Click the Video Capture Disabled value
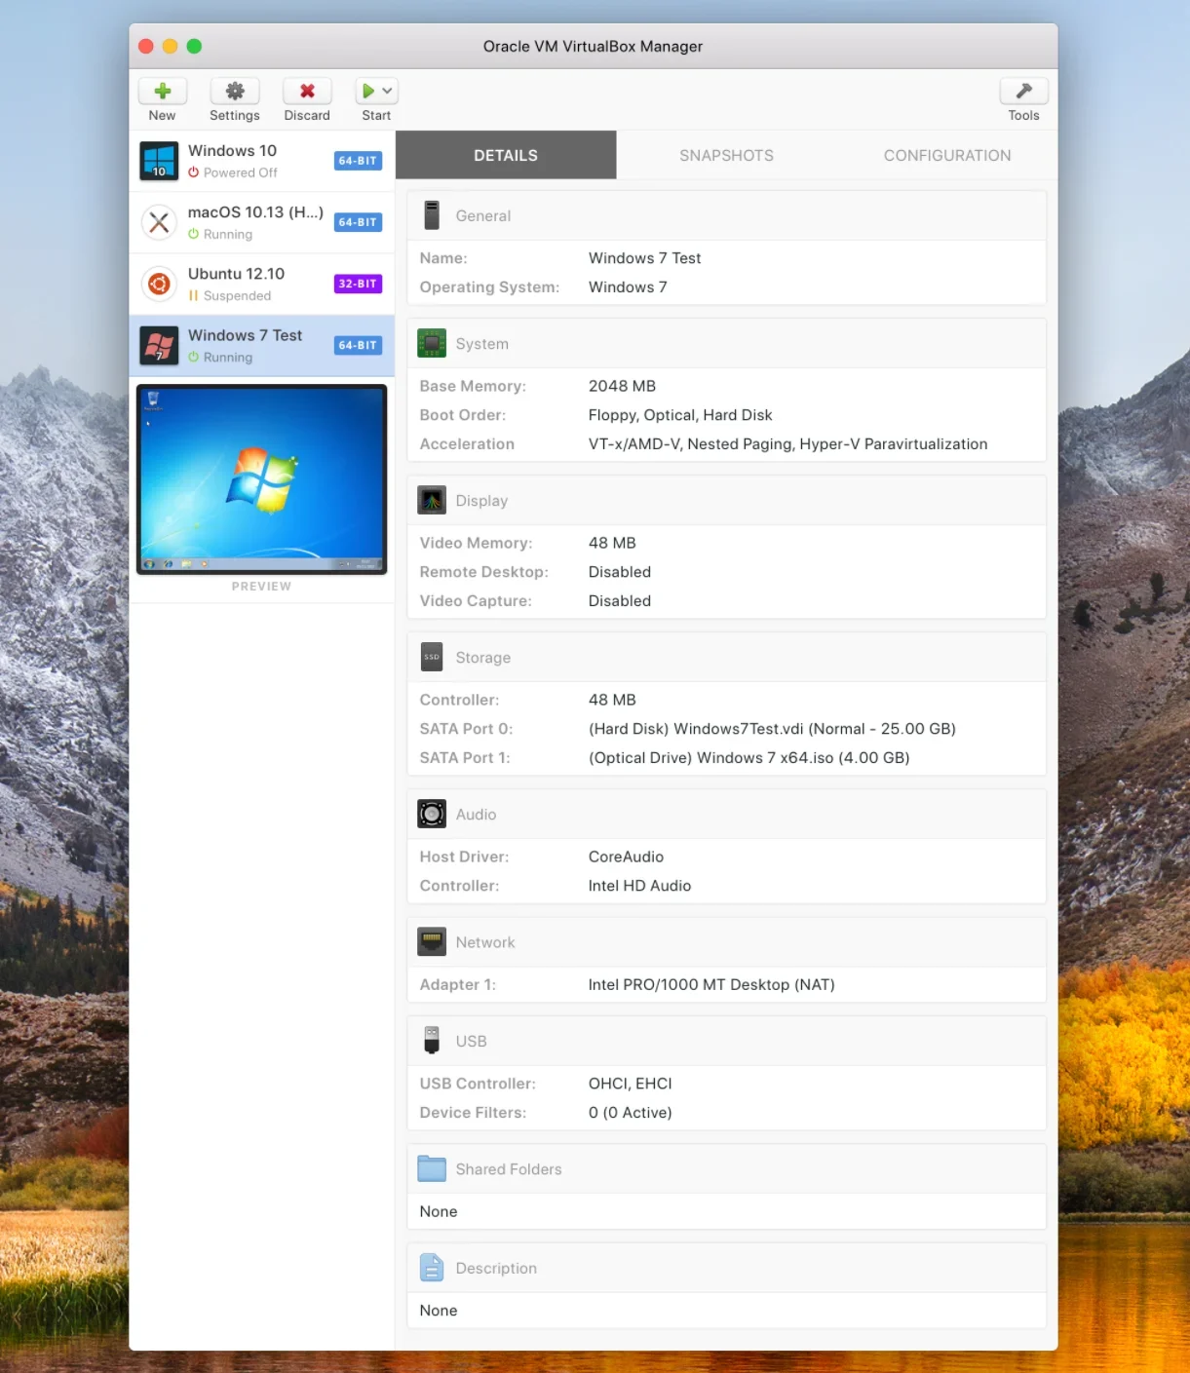1190x1373 pixels. (x=620, y=601)
